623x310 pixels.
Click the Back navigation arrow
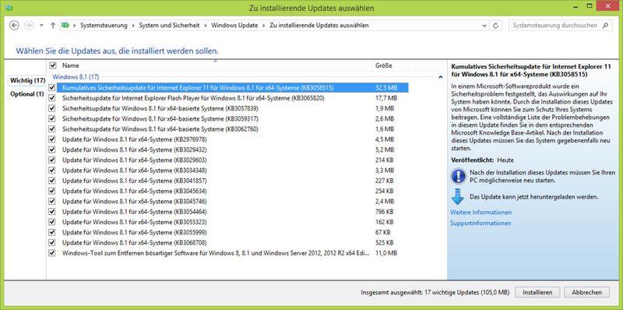[14, 26]
